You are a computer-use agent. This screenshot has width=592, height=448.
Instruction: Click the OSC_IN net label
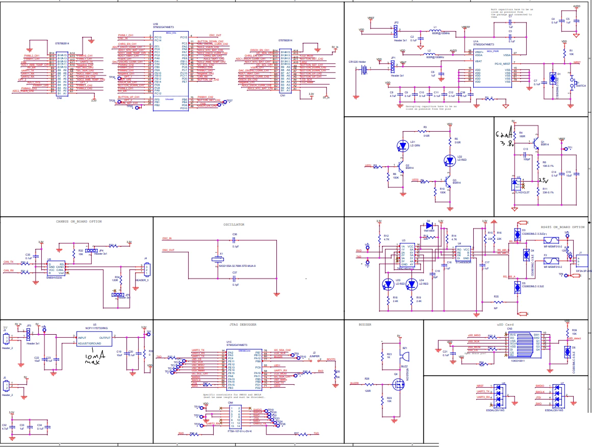(x=167, y=239)
